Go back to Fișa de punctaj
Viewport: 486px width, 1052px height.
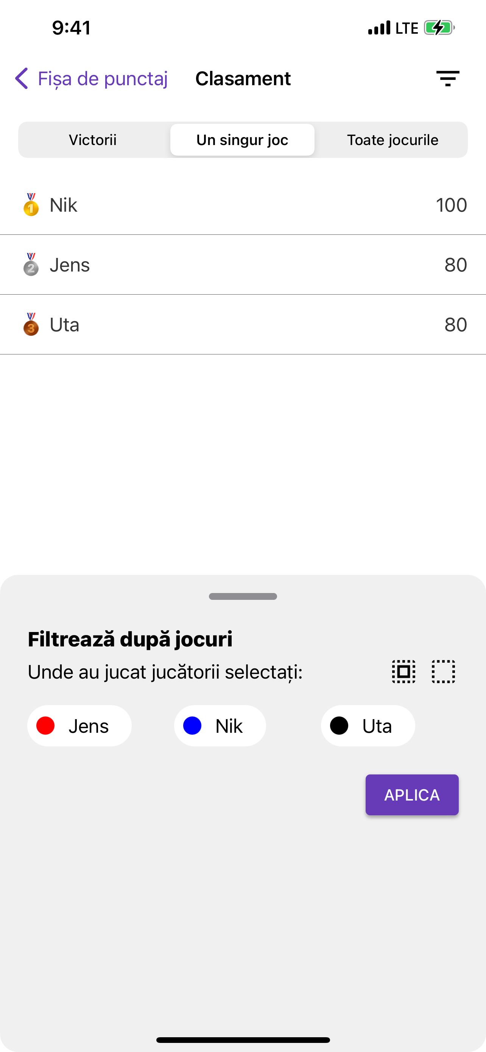click(91, 78)
